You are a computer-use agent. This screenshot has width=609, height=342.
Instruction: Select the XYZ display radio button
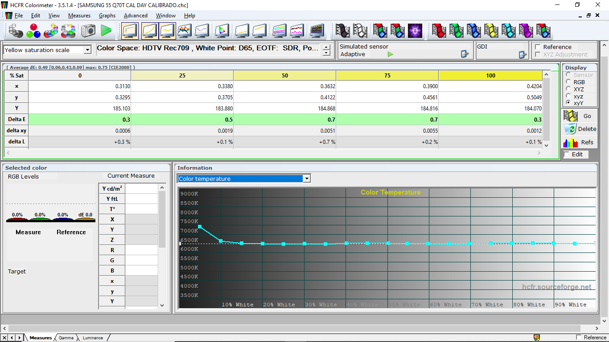[x=568, y=89]
